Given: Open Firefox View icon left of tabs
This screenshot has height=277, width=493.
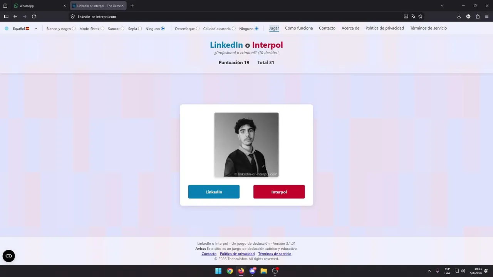Looking at the screenshot, I should tap(5, 6).
